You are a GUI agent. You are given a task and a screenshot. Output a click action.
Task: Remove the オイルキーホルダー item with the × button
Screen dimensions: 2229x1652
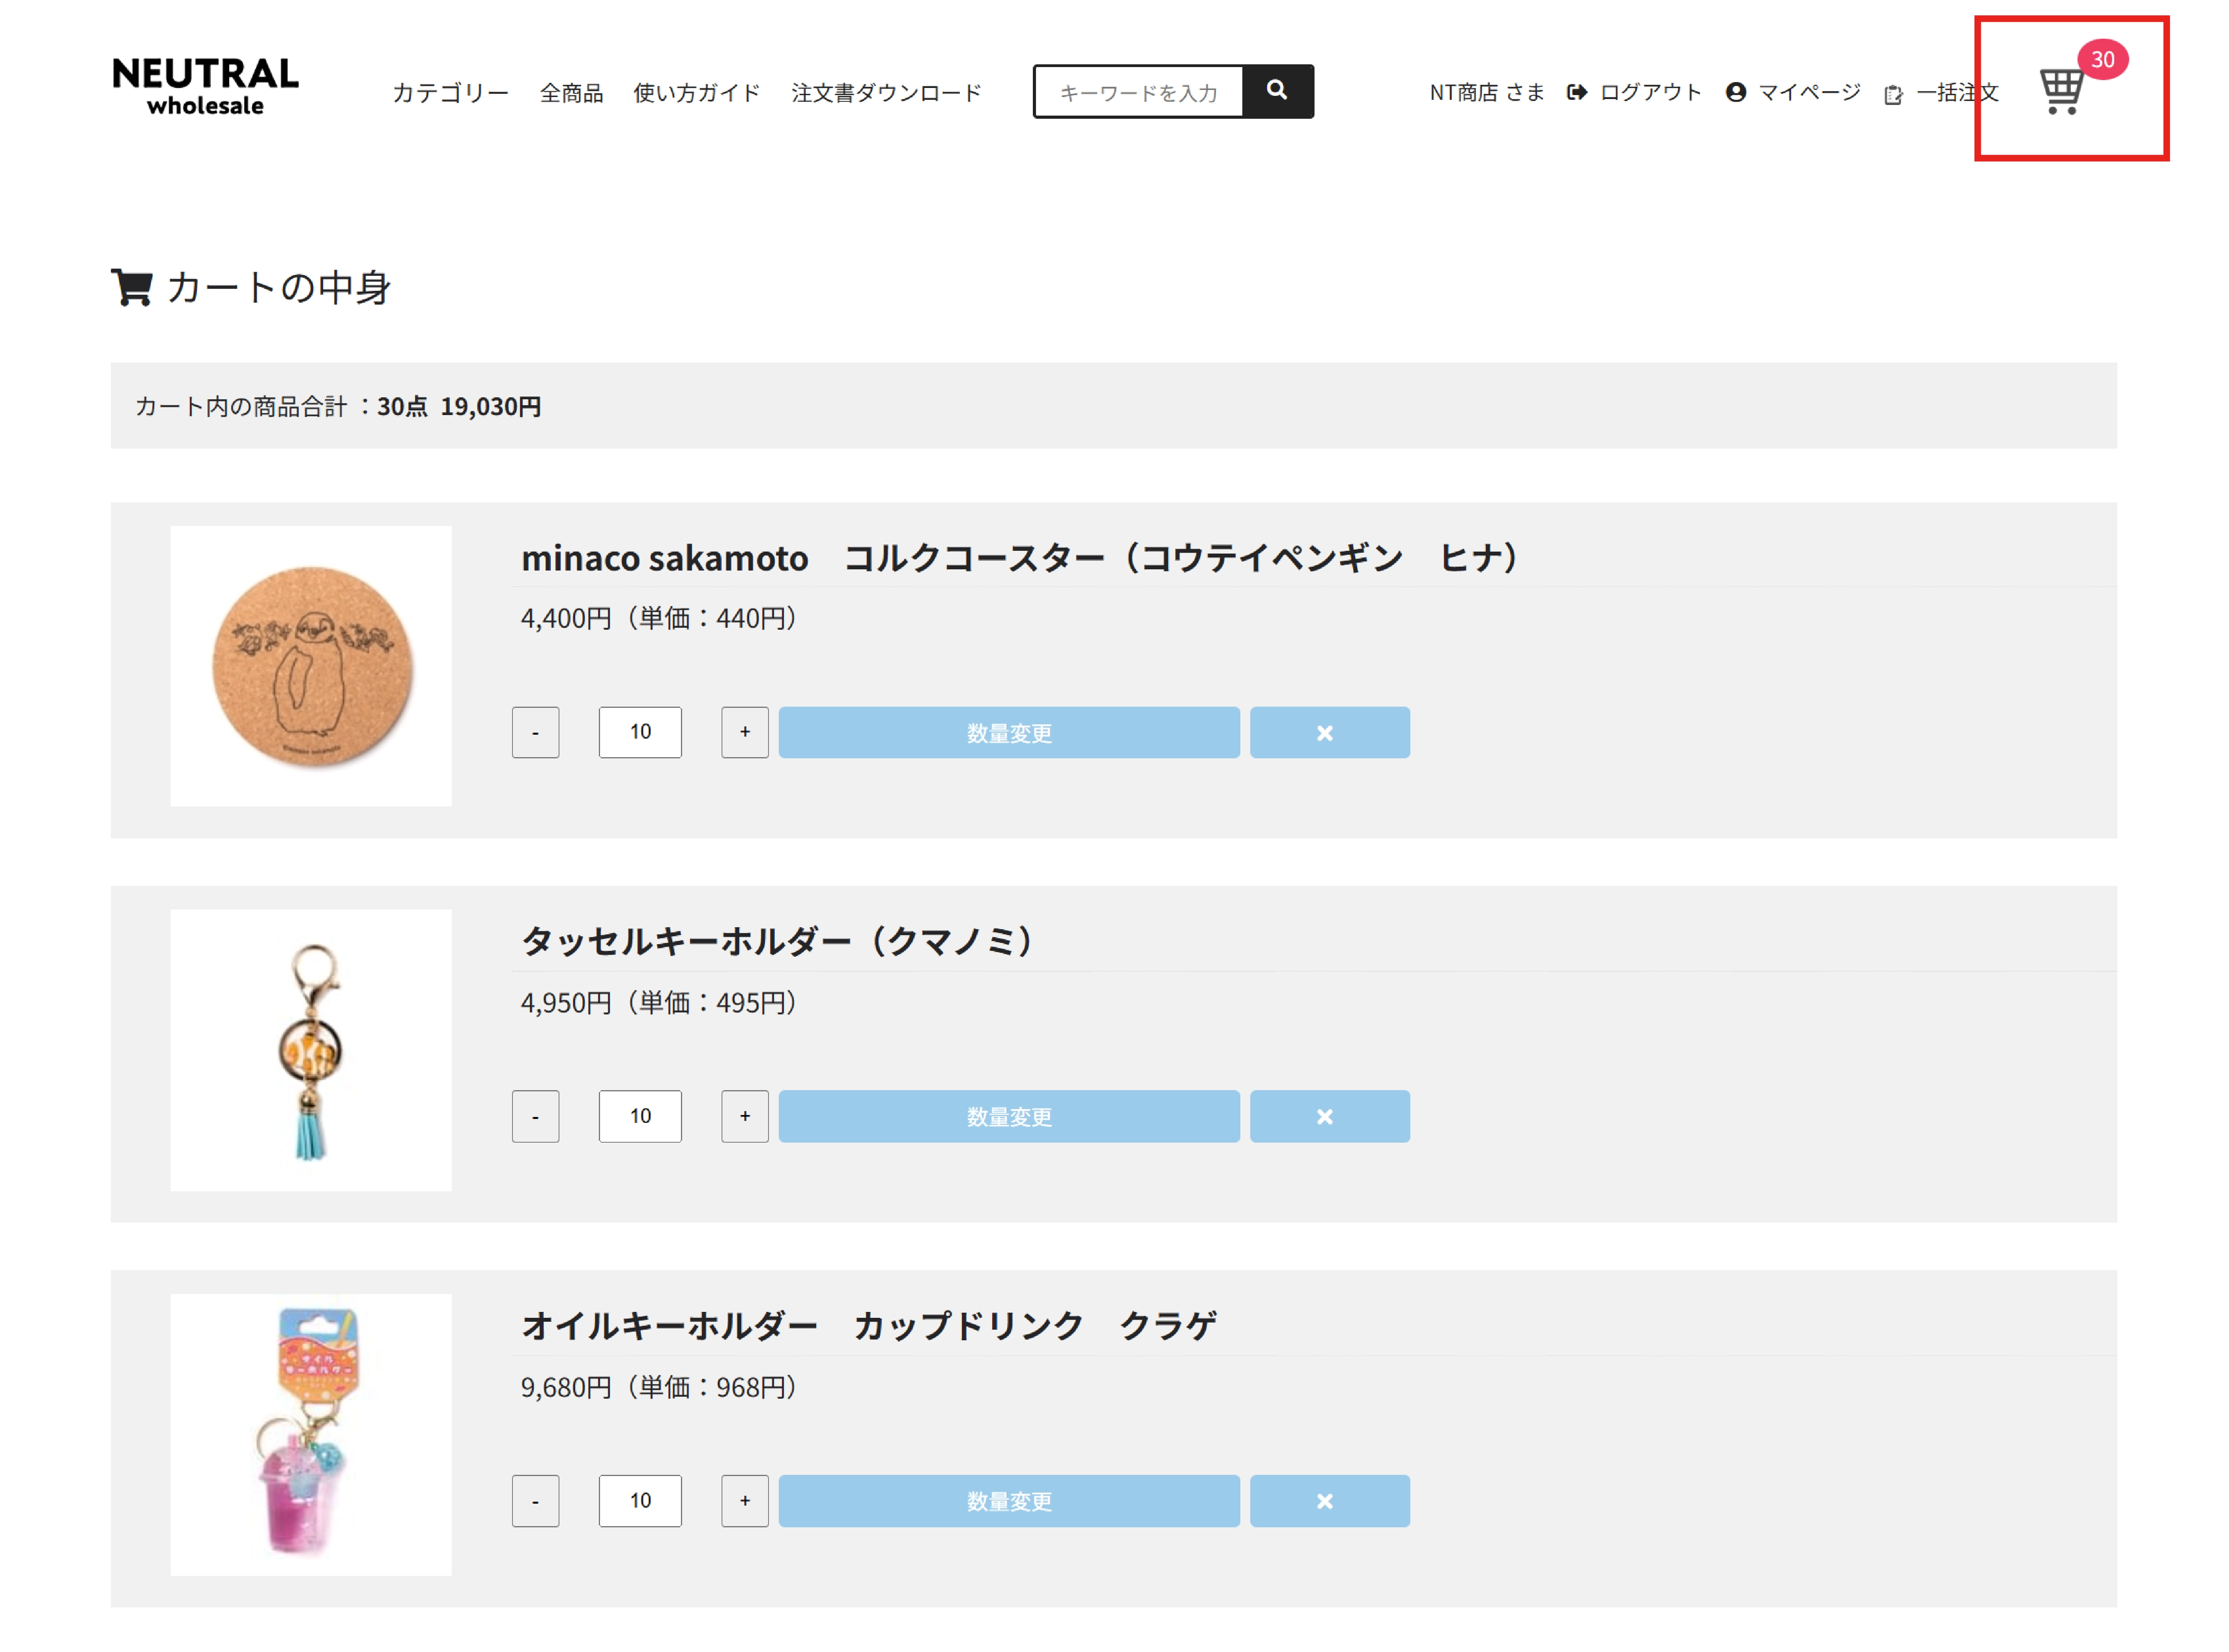(1329, 1501)
